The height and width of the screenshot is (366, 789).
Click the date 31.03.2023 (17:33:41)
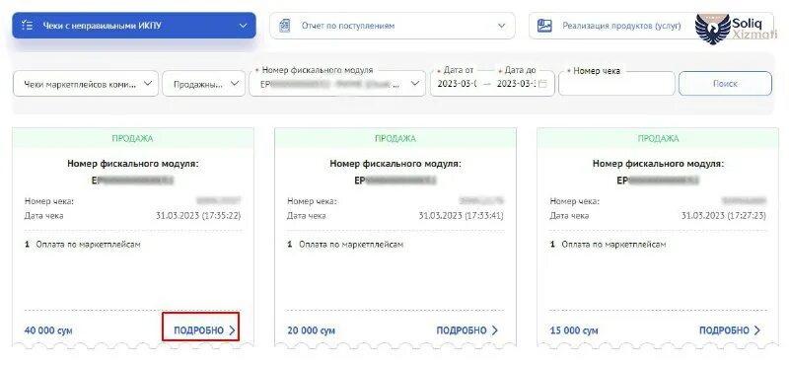461,215
